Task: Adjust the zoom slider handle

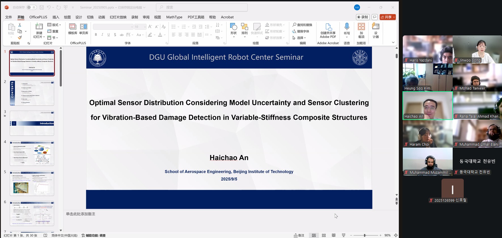Action: click(365, 235)
